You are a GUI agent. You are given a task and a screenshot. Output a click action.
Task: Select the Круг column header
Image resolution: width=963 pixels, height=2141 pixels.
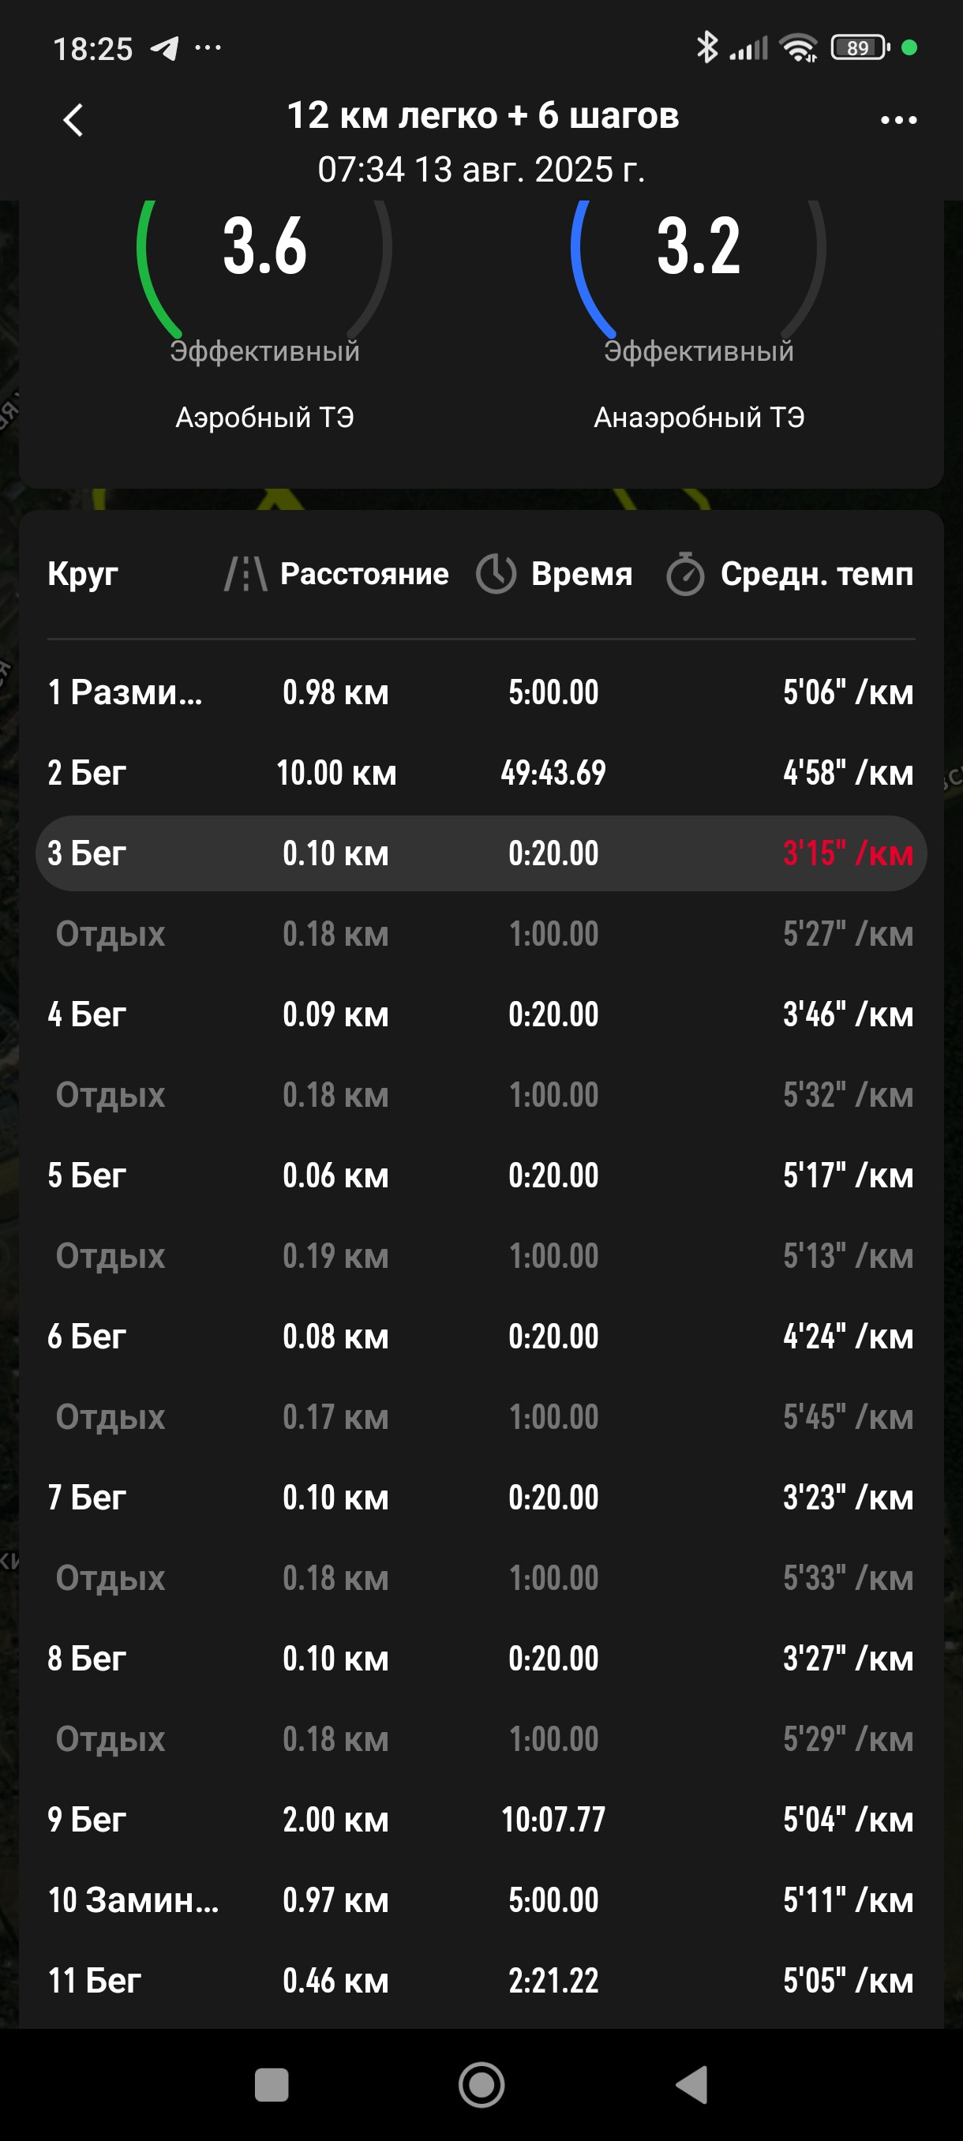(x=83, y=574)
